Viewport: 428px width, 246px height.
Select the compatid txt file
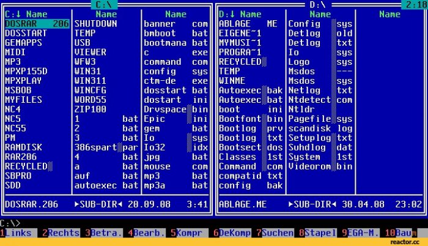click(251, 176)
